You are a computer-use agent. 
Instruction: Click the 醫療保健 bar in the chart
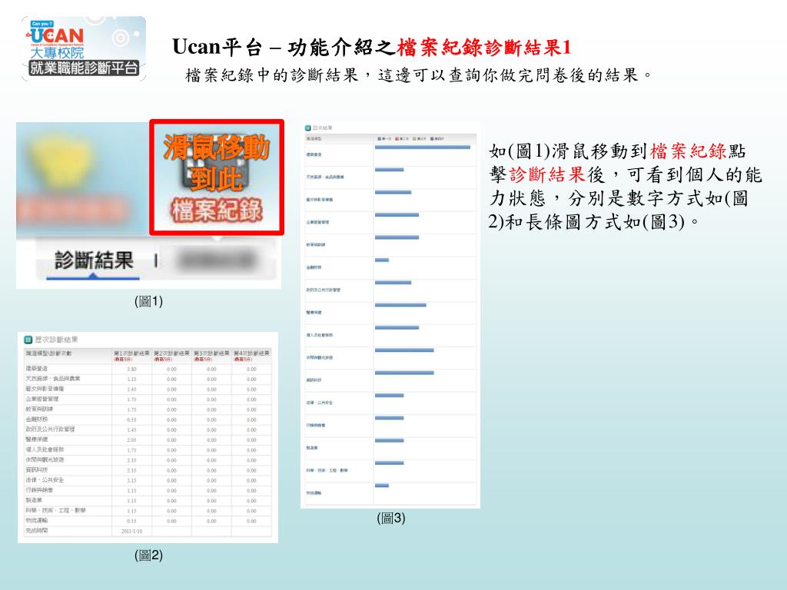[x=400, y=305]
